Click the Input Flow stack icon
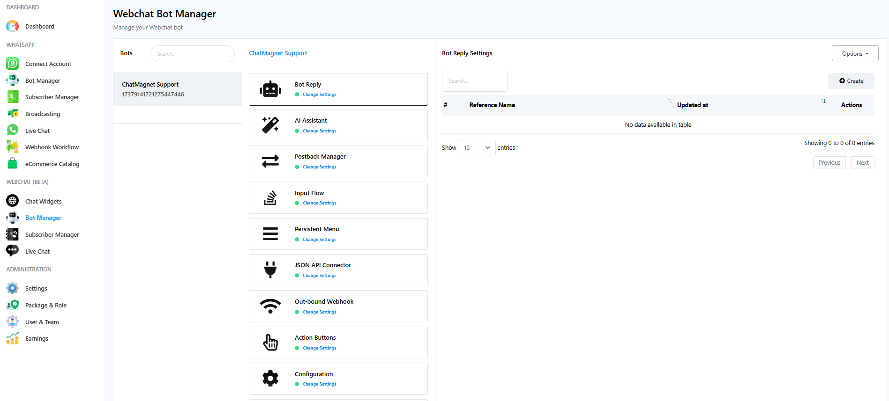Screen dimensions: 889x401 tap(270, 197)
